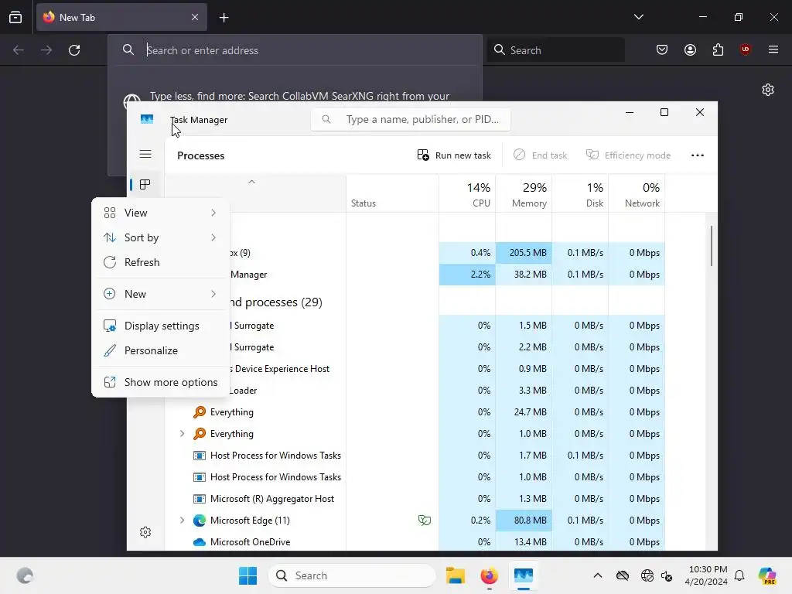Image resolution: width=792 pixels, height=594 pixels.
Task: Sort processes by Memory column
Action: tap(524, 194)
